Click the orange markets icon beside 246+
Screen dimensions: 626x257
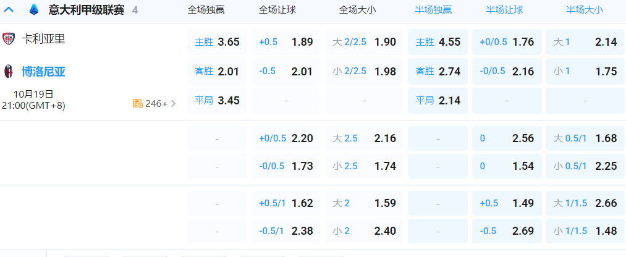coord(138,103)
